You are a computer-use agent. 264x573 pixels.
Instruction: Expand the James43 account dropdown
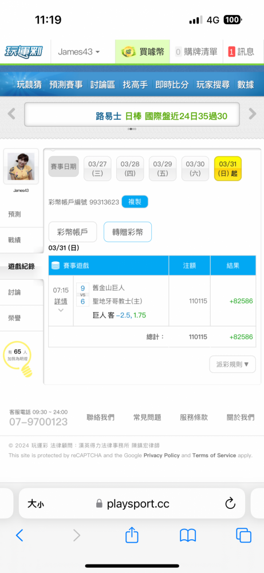78,52
